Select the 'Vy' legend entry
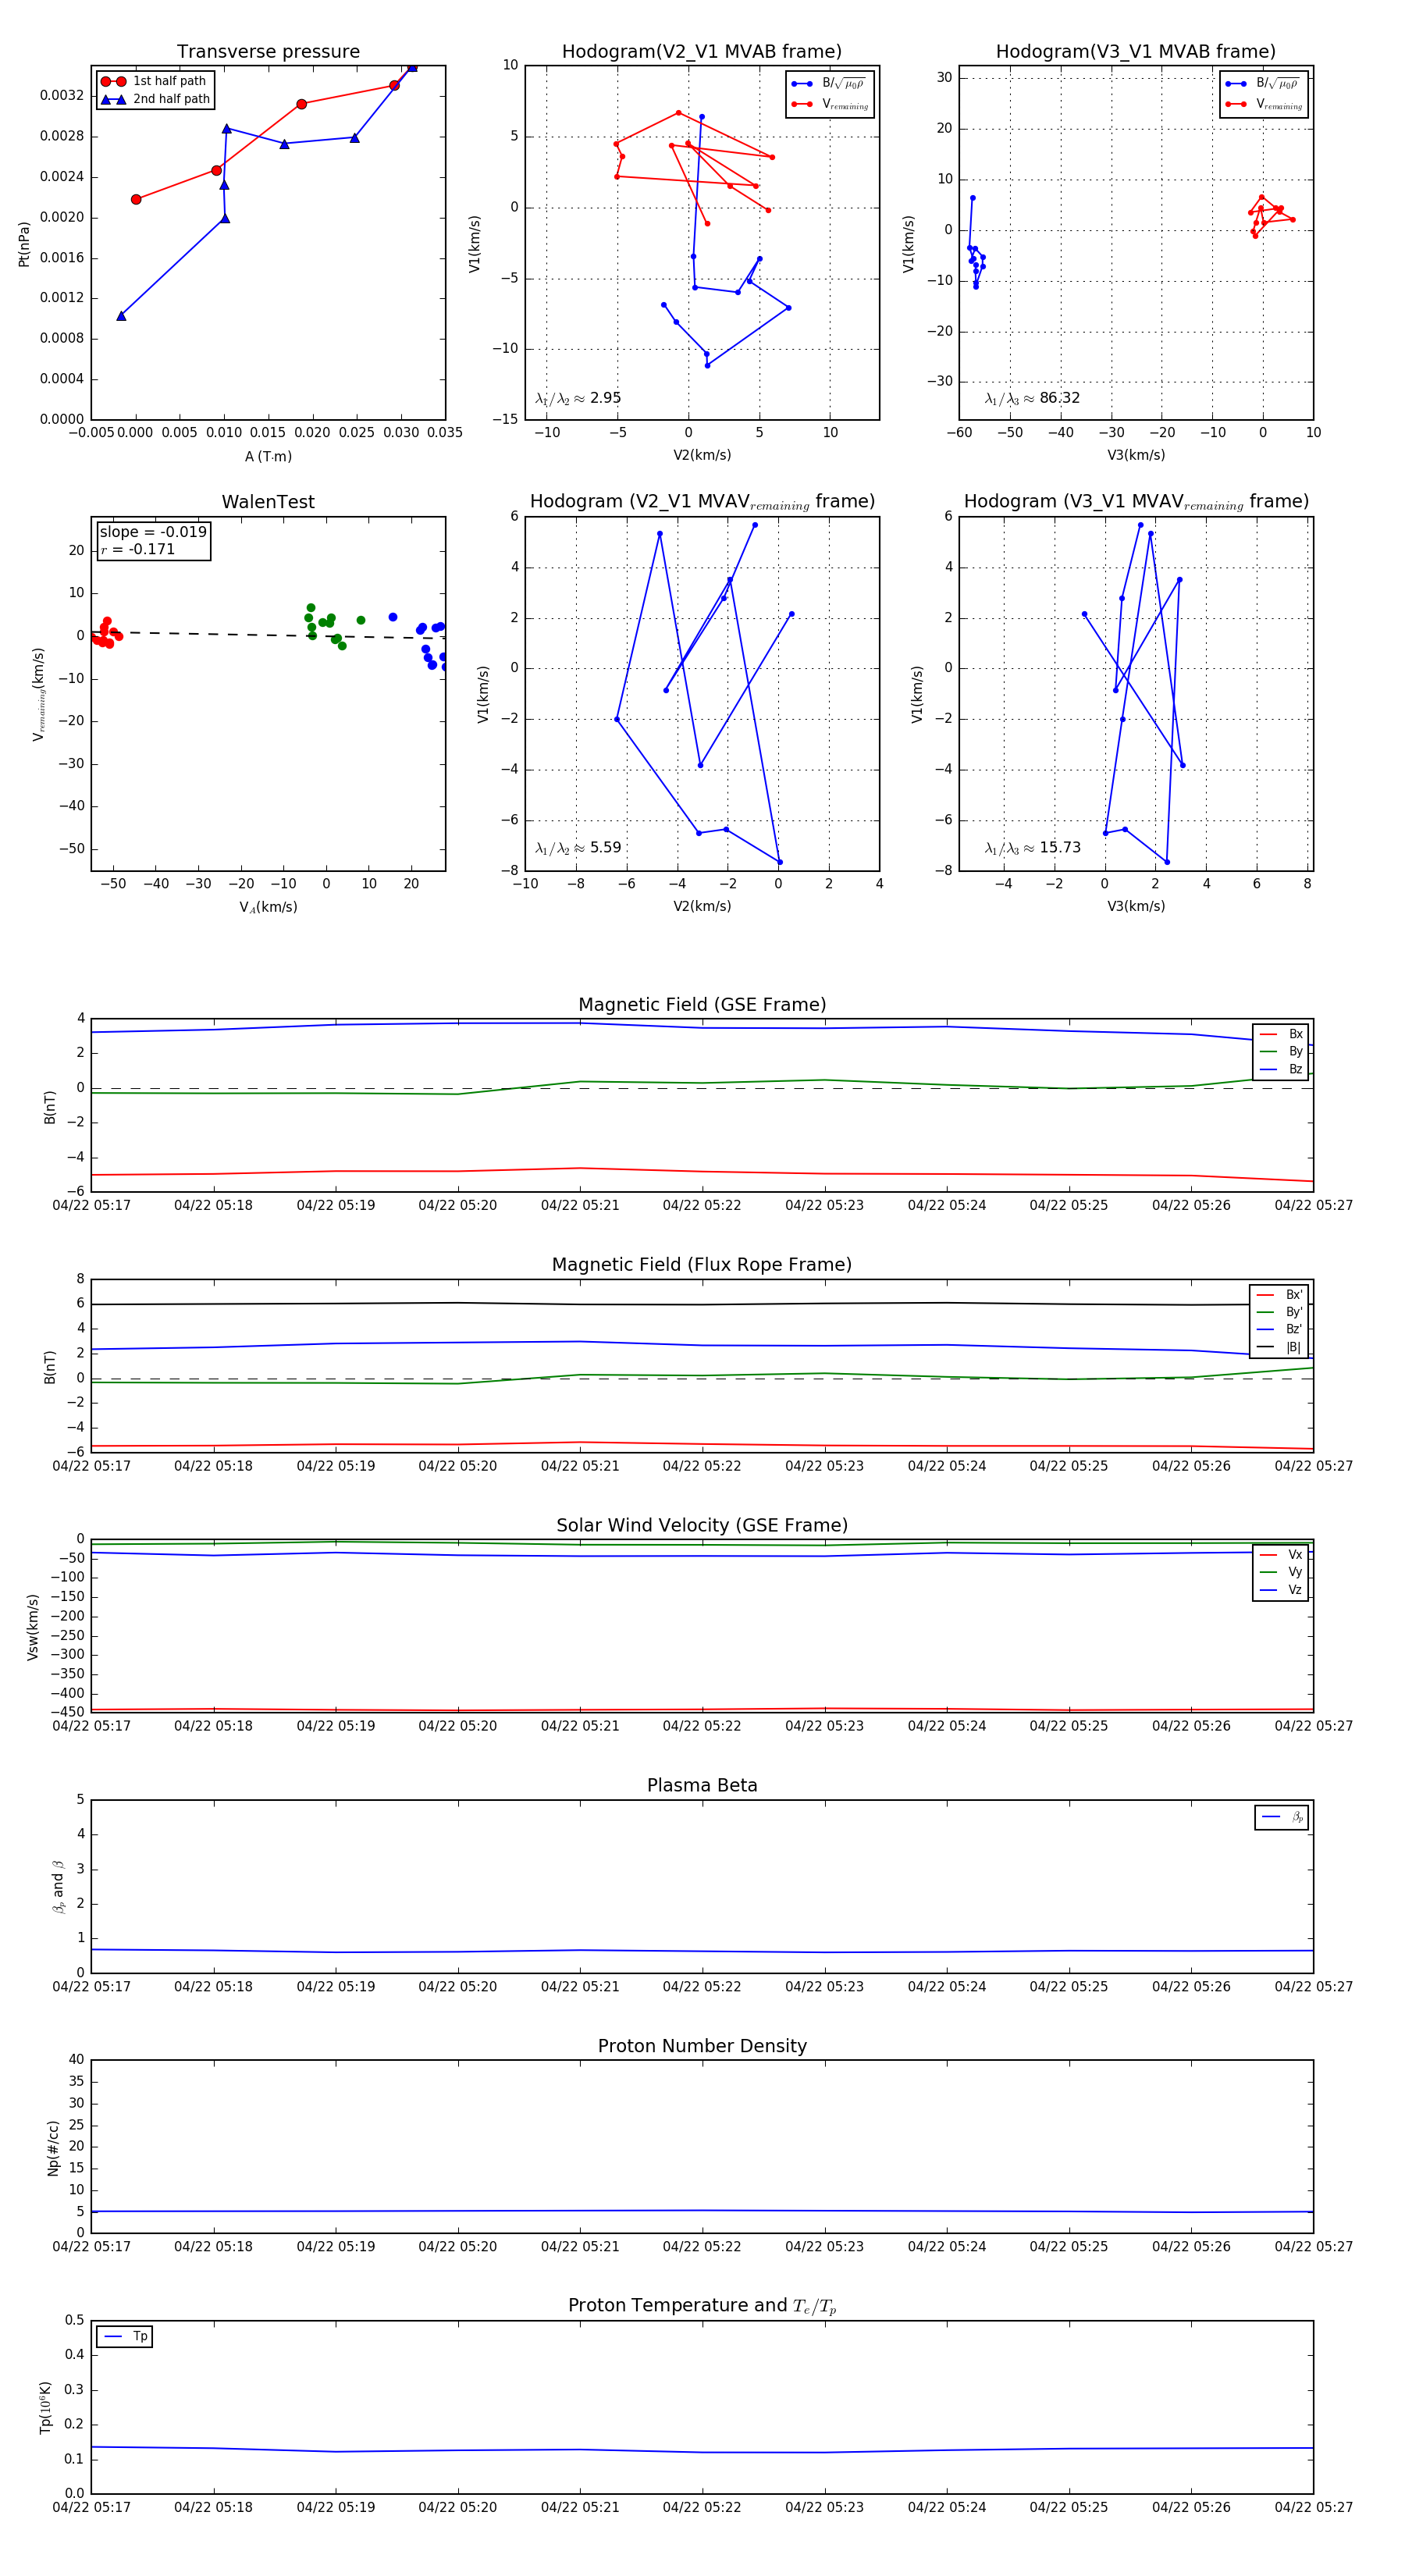Screen dimensions: 1405x2576 pyautogui.click(x=1281, y=1572)
